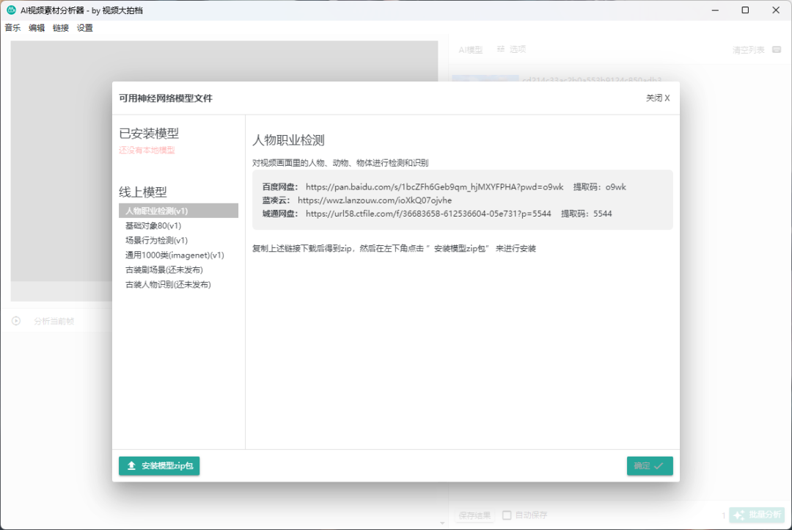This screenshot has width=792, height=530.
Task: Open the 链接 menu
Action: 61,28
